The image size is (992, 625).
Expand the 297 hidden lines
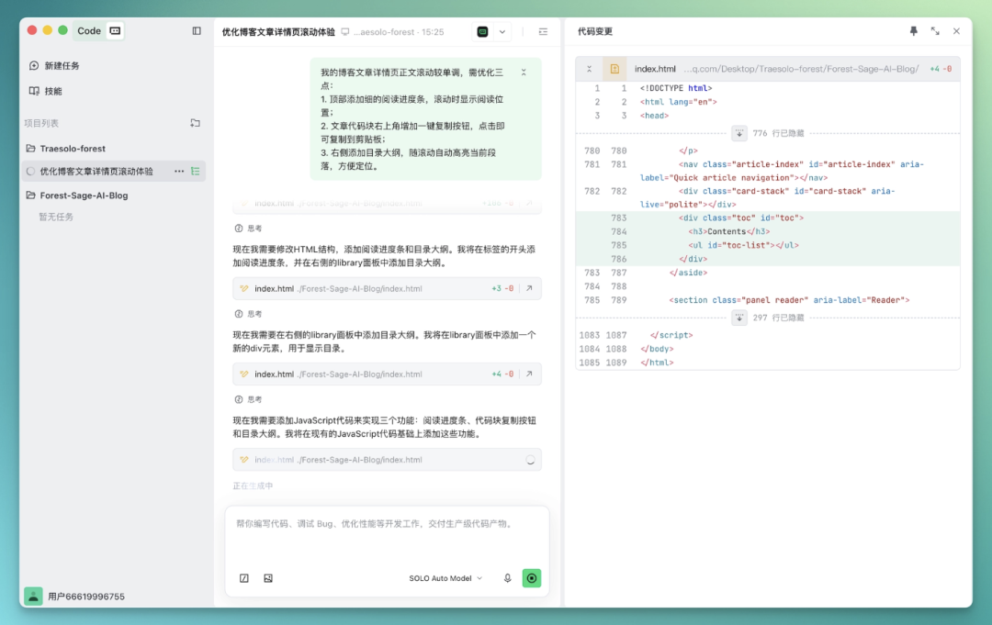pos(738,318)
